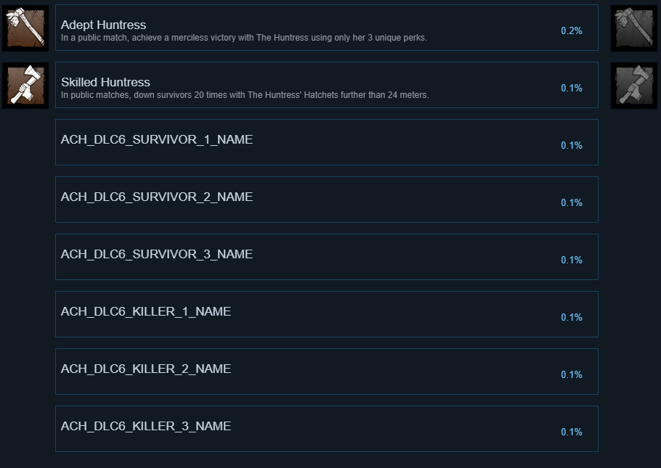Screen dimensions: 661x468
Task: Click the greyed-out locked Skilled Huntress icon
Action: click(x=635, y=85)
